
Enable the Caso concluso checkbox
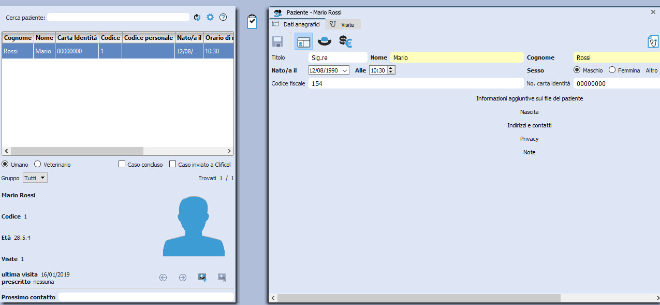pyautogui.click(x=122, y=165)
